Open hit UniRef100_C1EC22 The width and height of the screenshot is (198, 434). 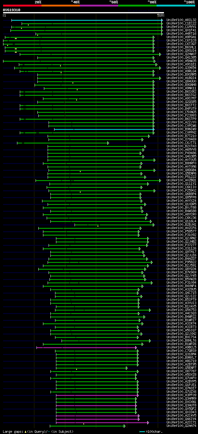[181, 24]
